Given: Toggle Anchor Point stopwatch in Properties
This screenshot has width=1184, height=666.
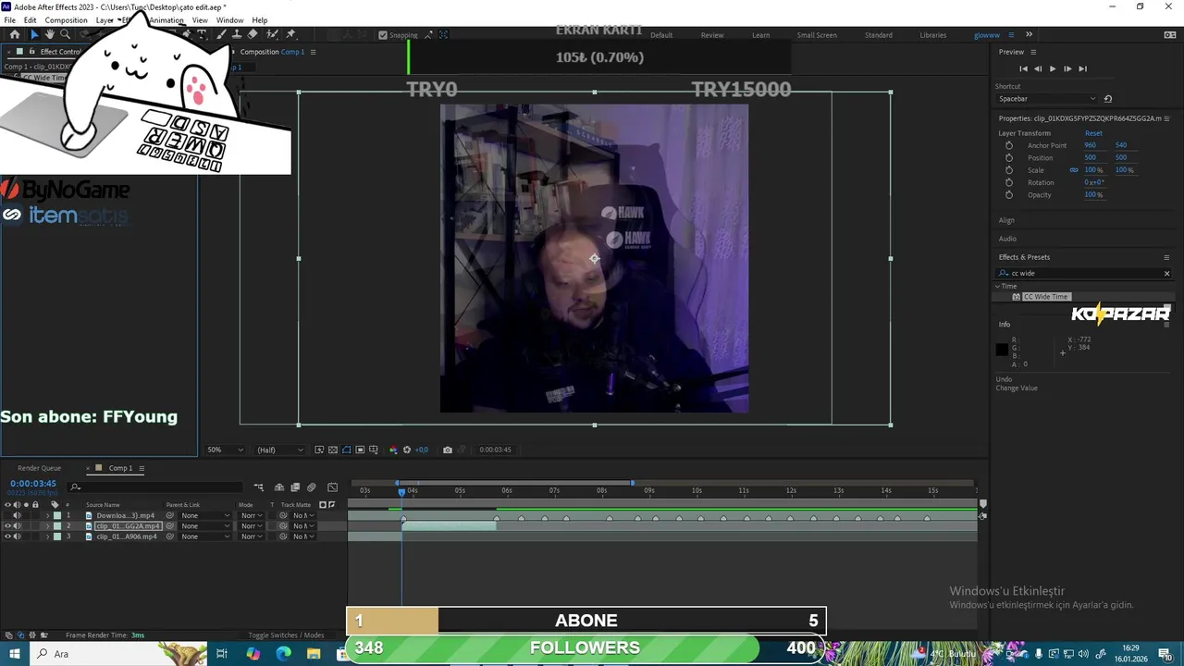Looking at the screenshot, I should (x=1009, y=145).
